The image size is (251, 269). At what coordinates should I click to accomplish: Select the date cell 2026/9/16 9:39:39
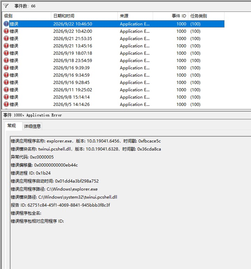71,68
